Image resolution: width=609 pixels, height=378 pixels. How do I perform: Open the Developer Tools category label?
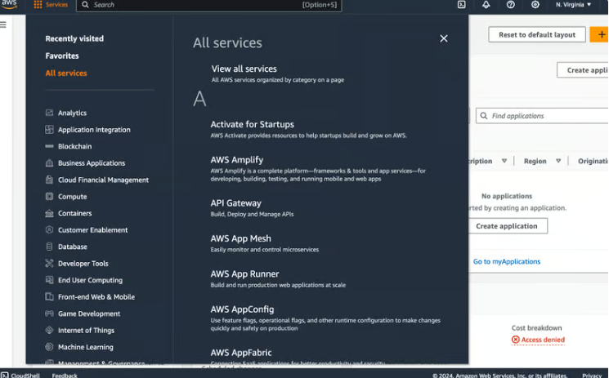(83, 263)
